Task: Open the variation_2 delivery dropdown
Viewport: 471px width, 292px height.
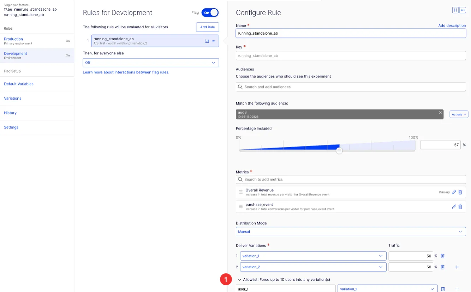Action: 313,267
